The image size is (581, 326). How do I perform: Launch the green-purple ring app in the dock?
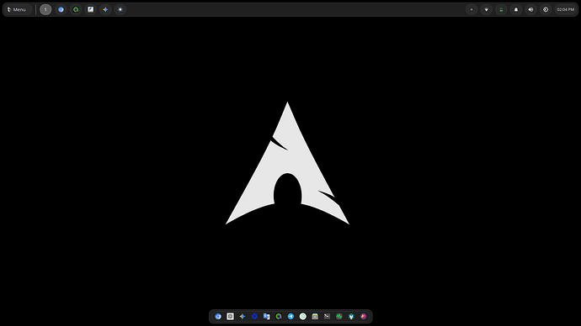[279, 317]
